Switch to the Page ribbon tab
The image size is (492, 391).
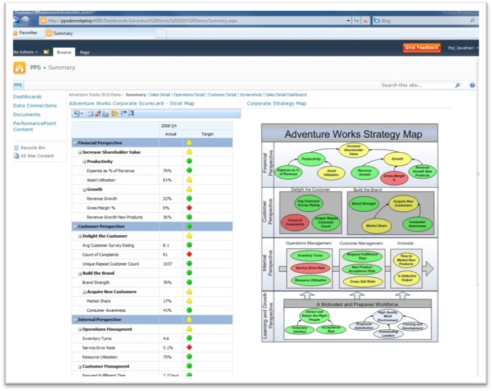click(x=84, y=52)
